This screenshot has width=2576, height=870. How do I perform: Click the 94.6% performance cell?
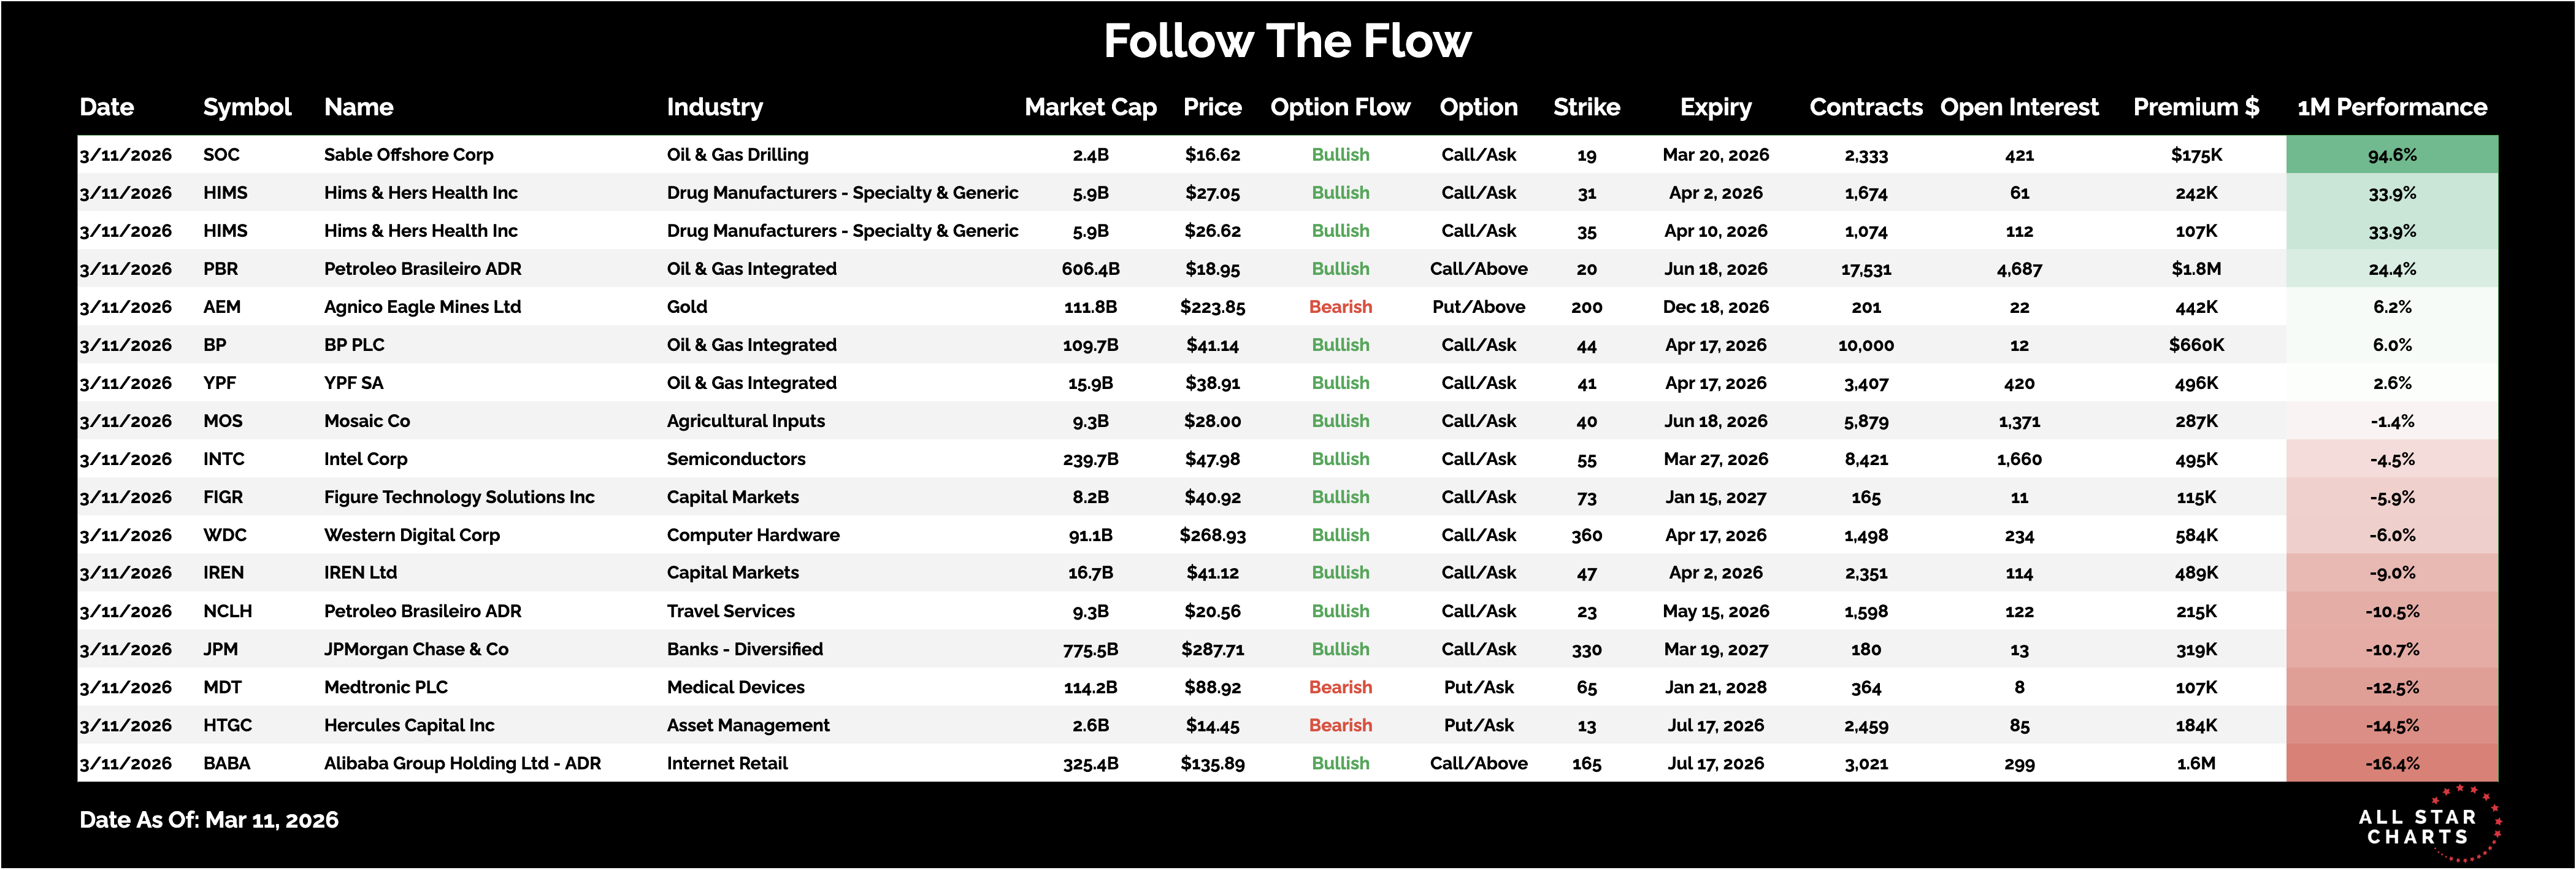coord(2391,155)
